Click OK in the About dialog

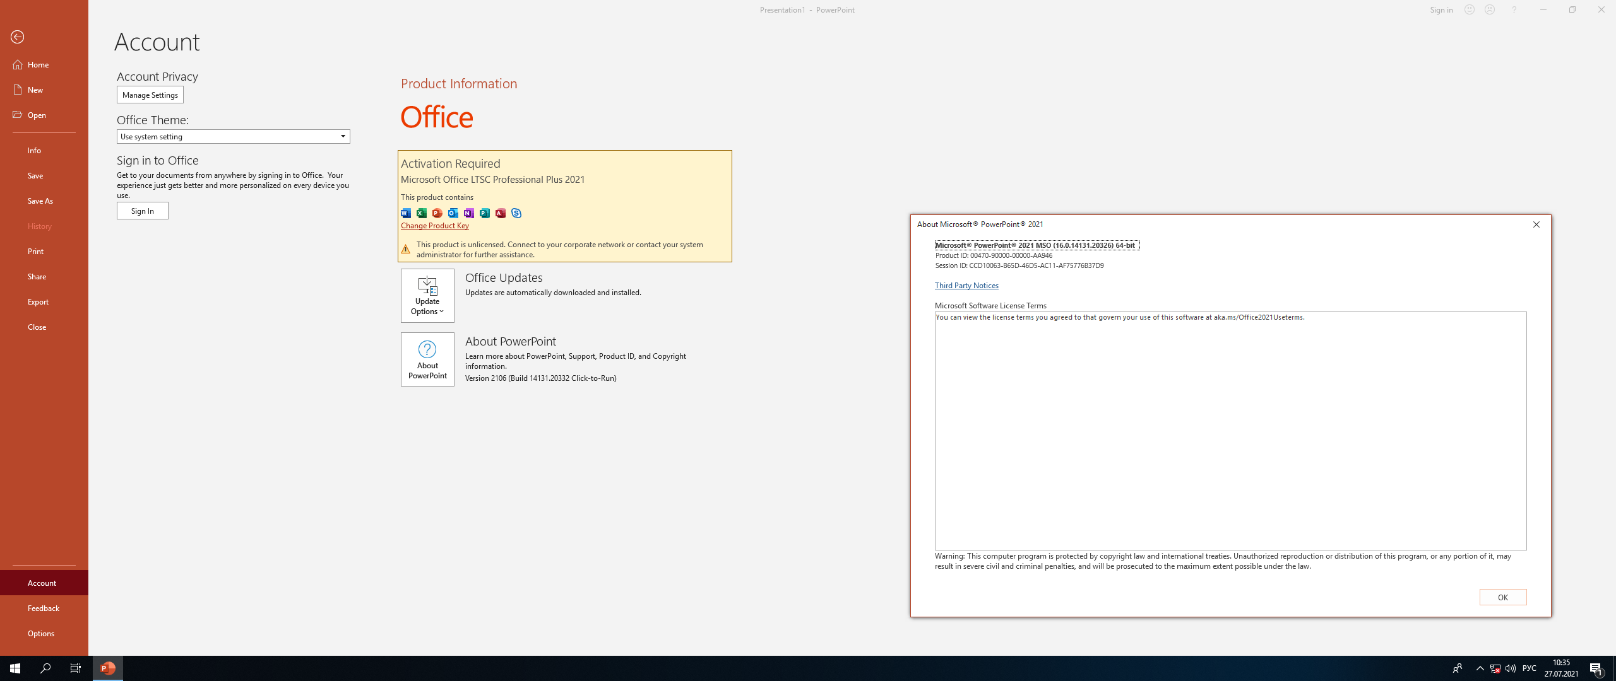click(x=1503, y=597)
